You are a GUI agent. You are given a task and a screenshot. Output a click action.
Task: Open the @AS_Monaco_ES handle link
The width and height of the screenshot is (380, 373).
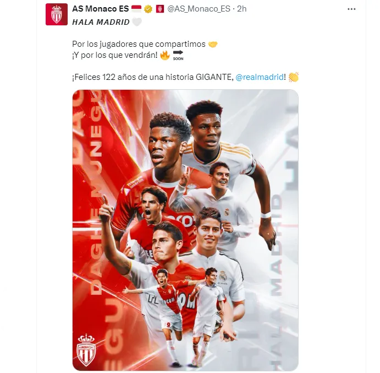point(199,9)
